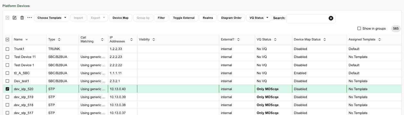Image resolution: width=404 pixels, height=115 pixels.
Task: Enable the Show in groups checkbox
Action: click(359, 29)
